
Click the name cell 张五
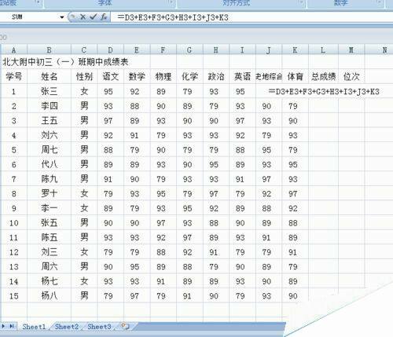pos(49,222)
